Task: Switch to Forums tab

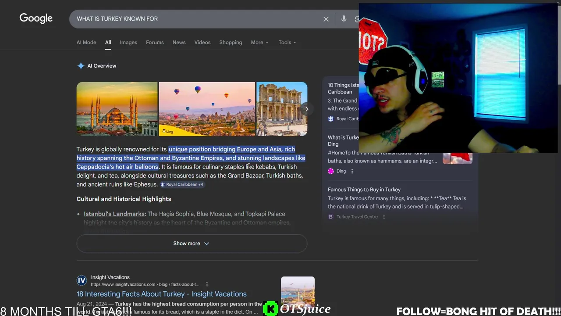Action: [x=155, y=43]
